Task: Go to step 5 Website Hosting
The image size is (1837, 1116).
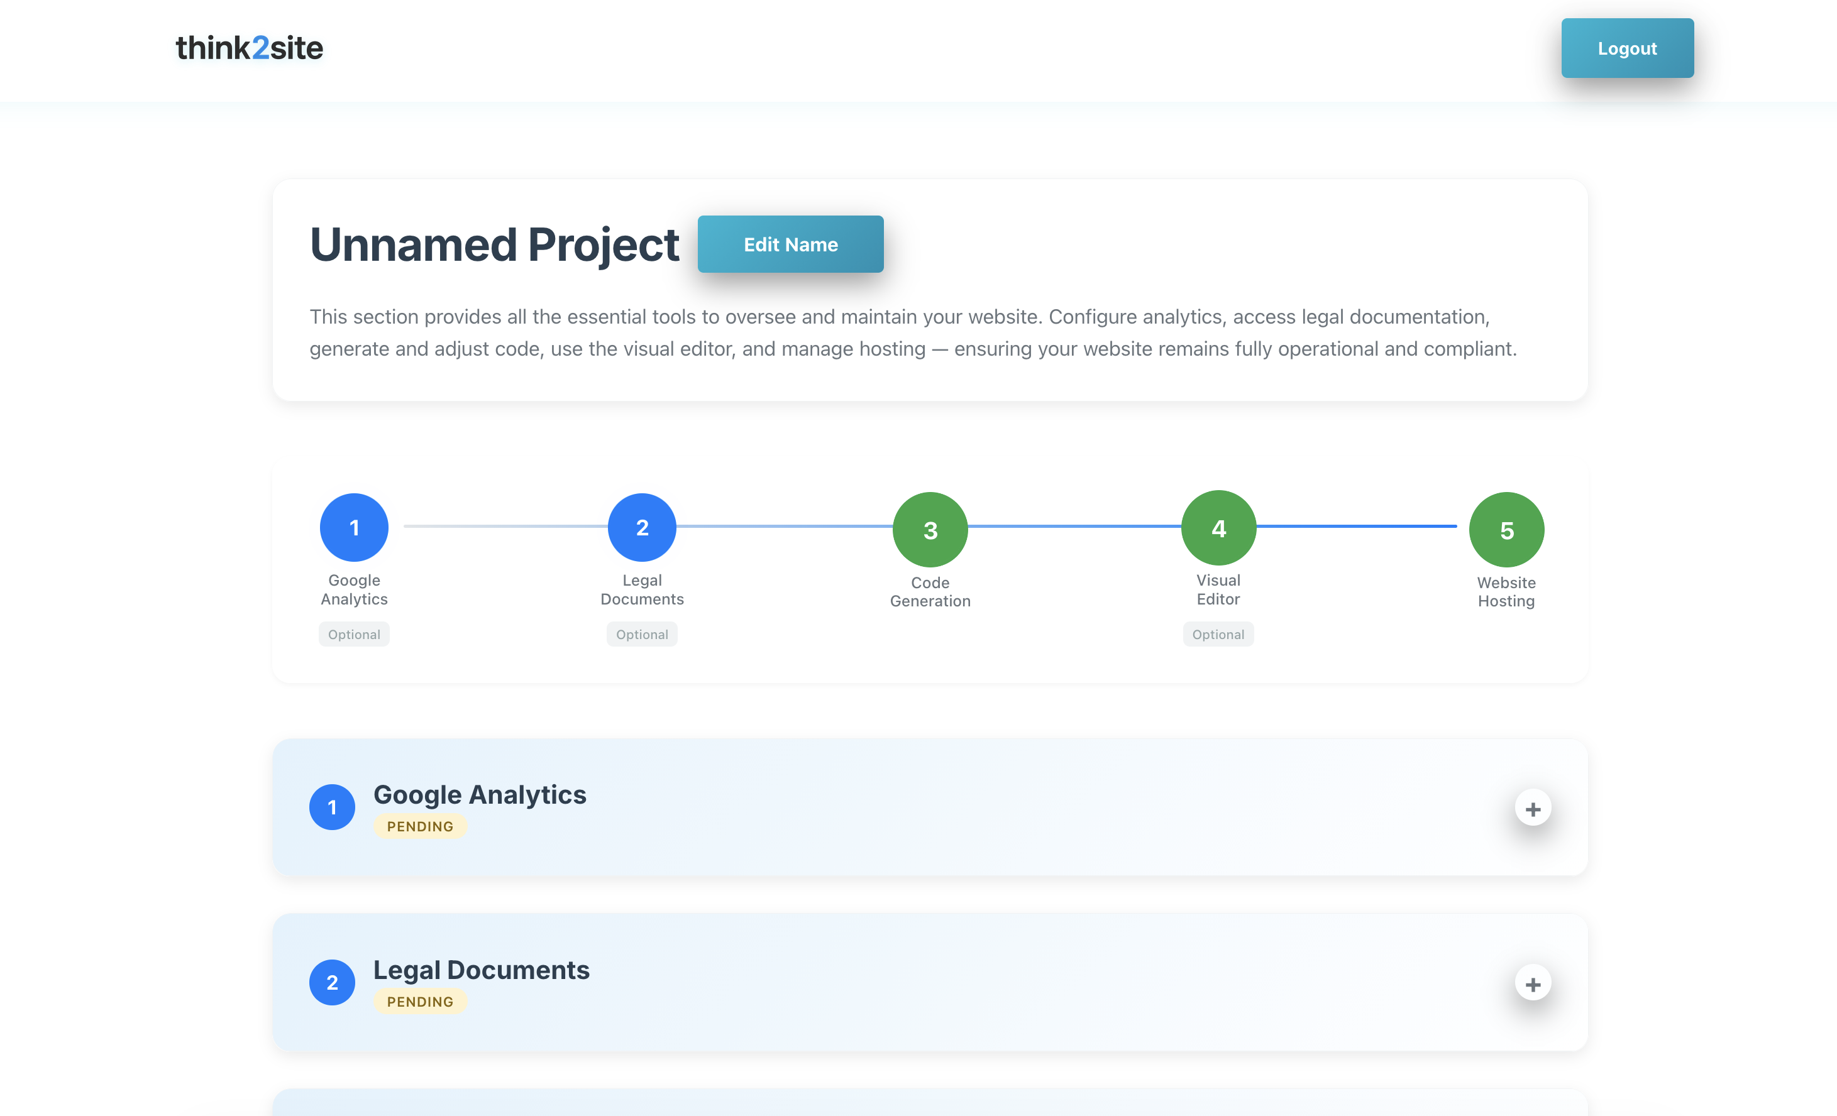Action: point(1506,530)
